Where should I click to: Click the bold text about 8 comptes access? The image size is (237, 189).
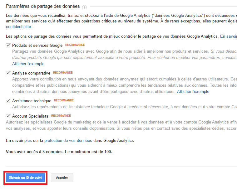point(59,152)
